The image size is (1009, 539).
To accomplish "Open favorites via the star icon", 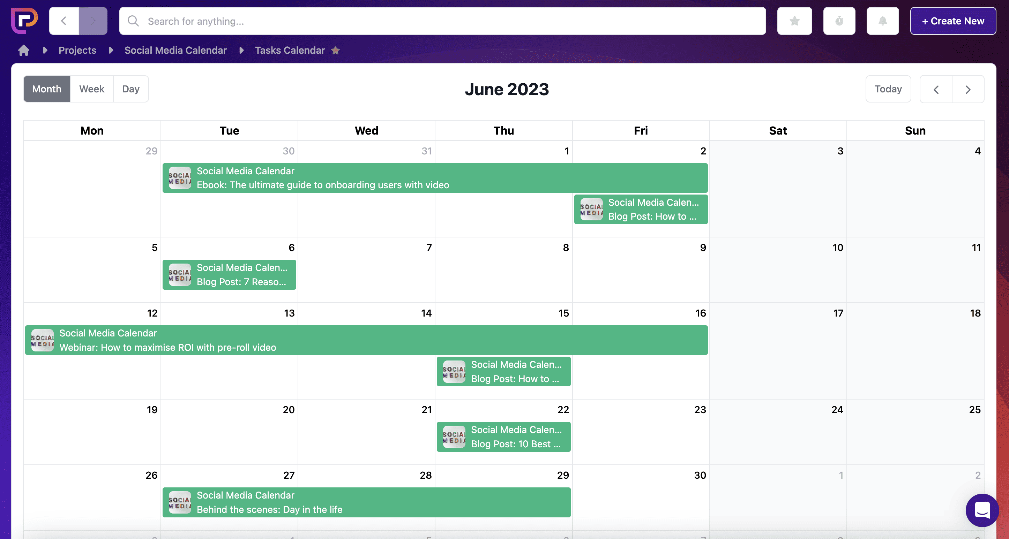I will 794,21.
